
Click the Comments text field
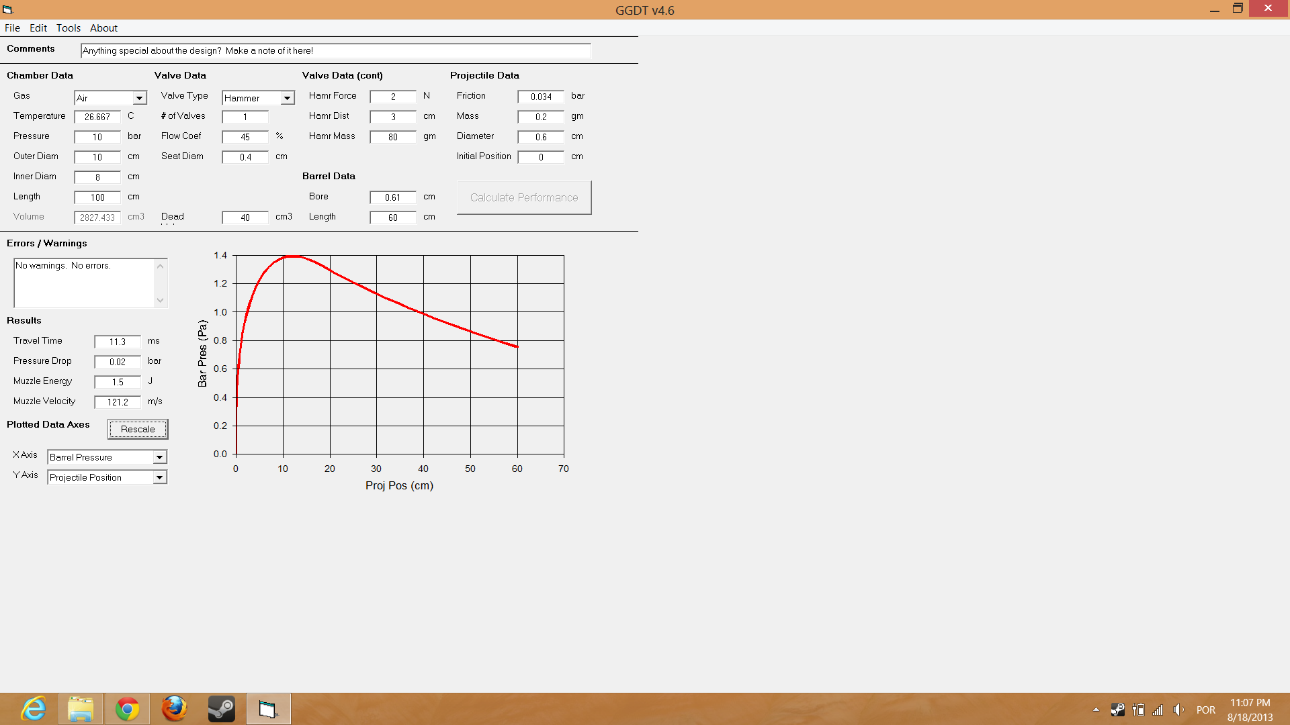[335, 50]
